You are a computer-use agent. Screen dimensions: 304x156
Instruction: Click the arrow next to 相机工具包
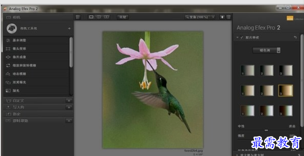69,28
